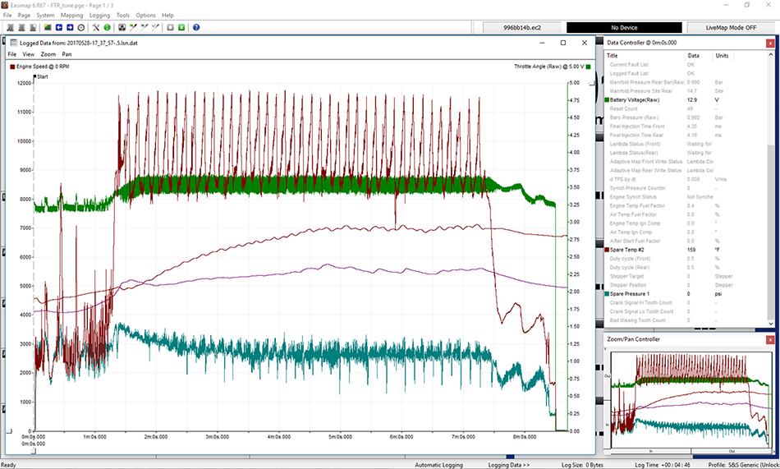Click the green map toolbar icon
This screenshot has height=469, width=780.
click(48, 27)
